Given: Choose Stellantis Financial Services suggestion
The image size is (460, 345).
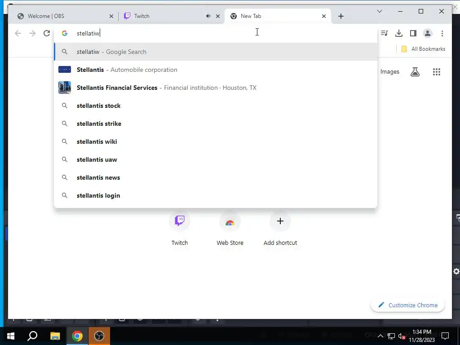Looking at the screenshot, I should 216,88.
